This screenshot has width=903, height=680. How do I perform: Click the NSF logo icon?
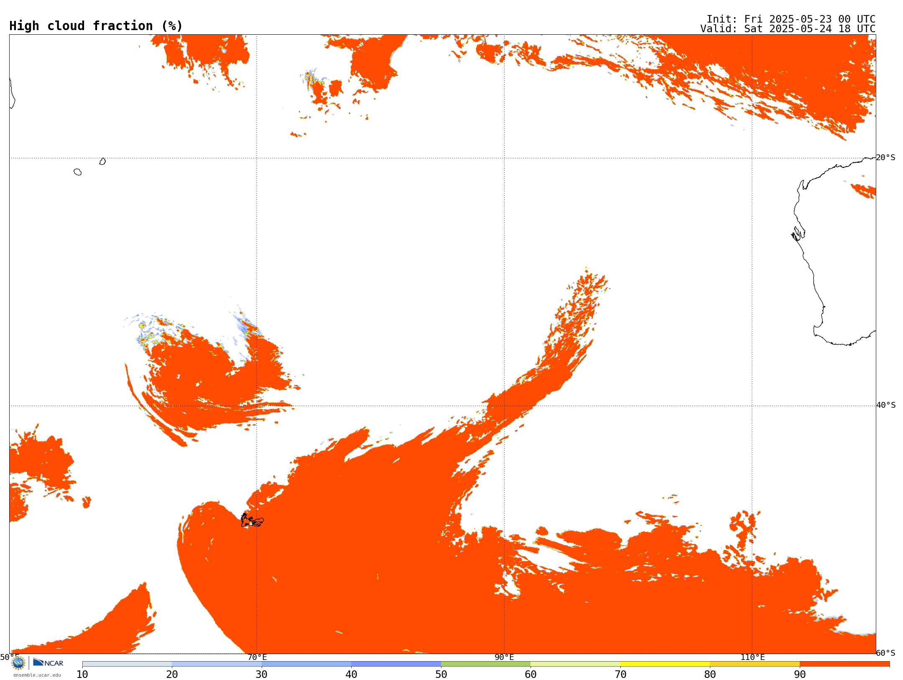pos(18,663)
